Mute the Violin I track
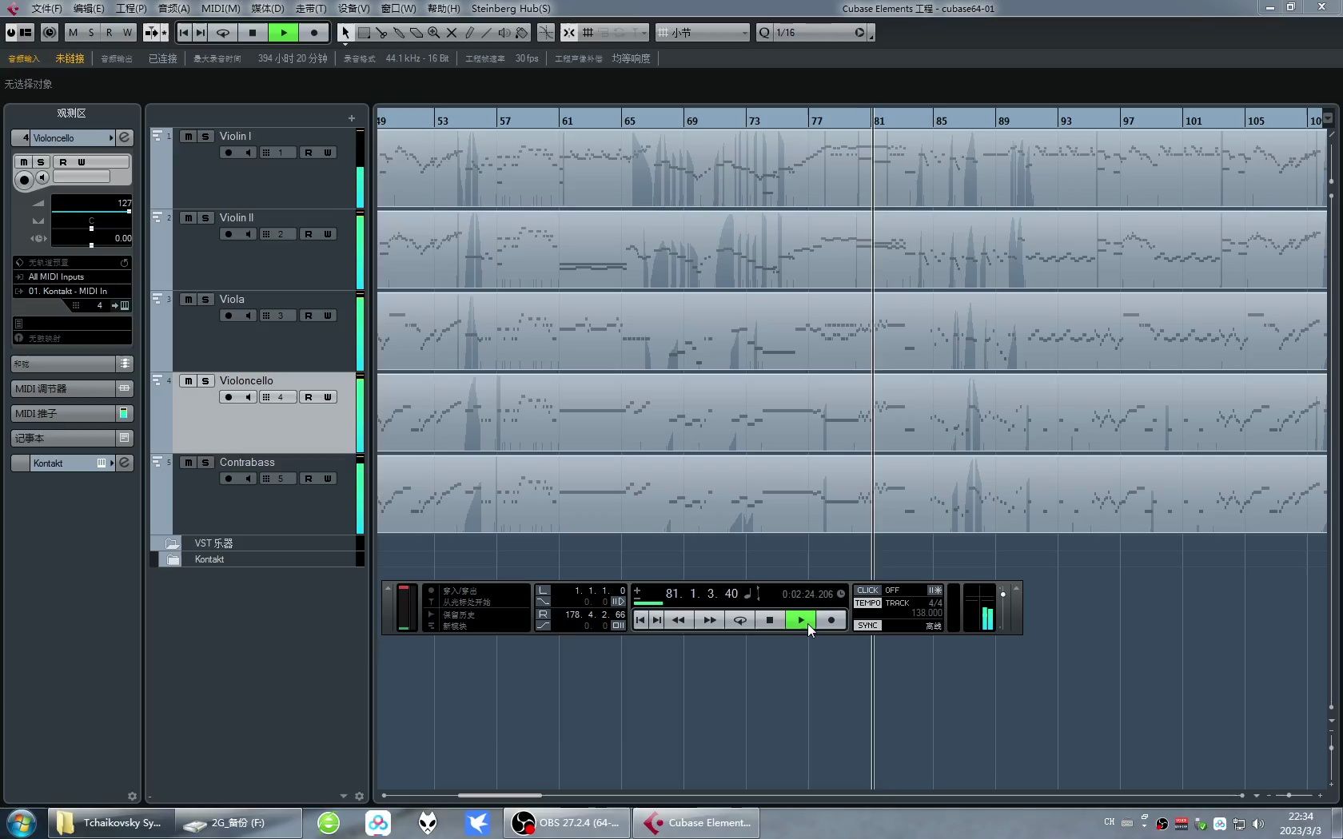This screenshot has height=839, width=1343. coord(189,137)
